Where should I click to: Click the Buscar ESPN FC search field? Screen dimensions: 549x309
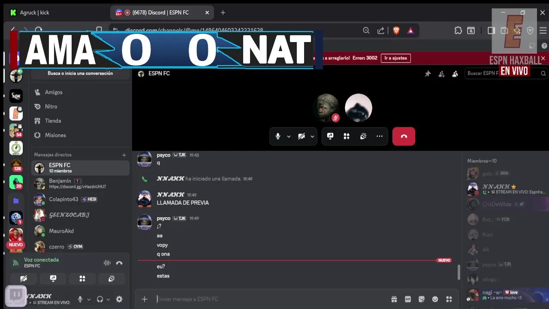(x=506, y=73)
